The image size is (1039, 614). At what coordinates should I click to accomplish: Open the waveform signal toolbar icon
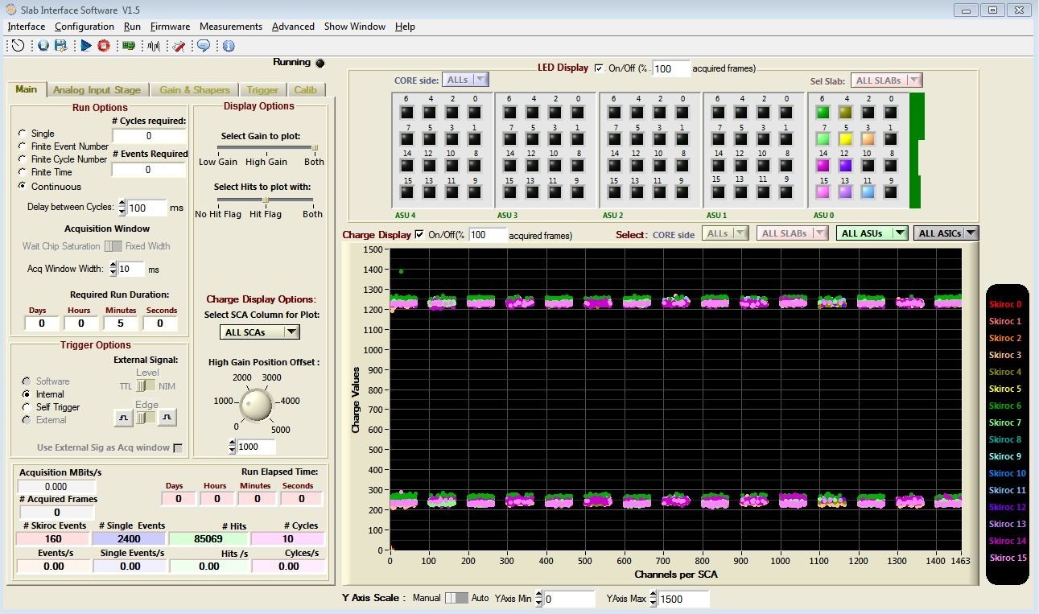coord(154,46)
